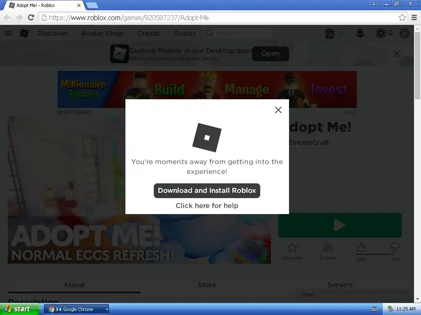This screenshot has height=315, width=421.
Task: Open the Click here for help link
Action: pyautogui.click(x=207, y=205)
